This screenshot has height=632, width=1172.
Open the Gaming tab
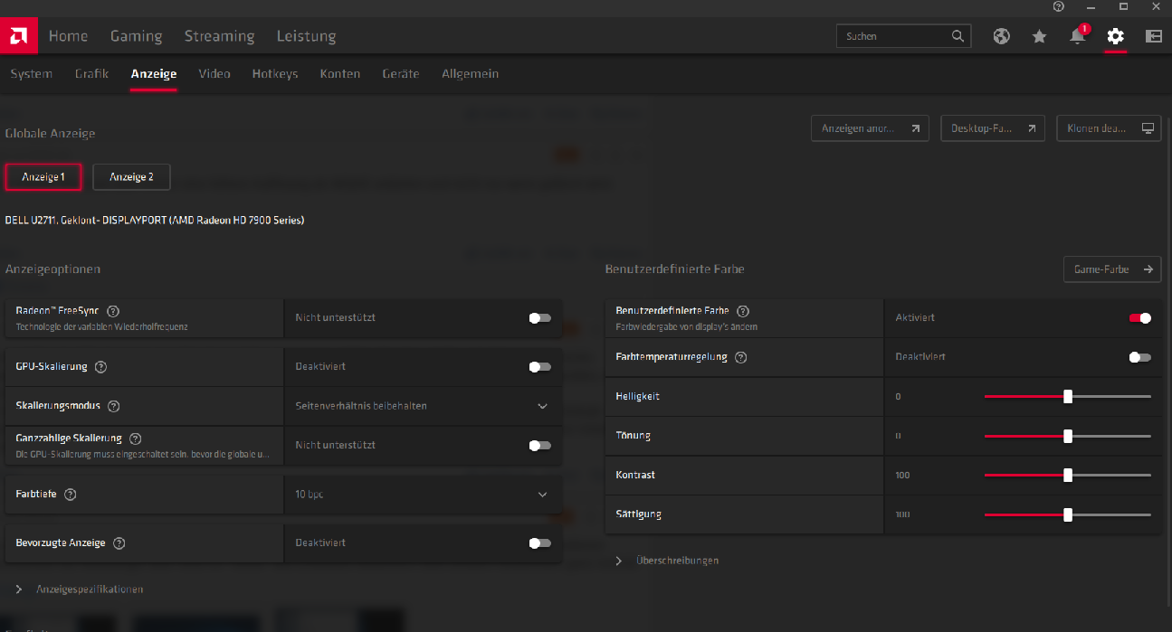pyautogui.click(x=136, y=36)
